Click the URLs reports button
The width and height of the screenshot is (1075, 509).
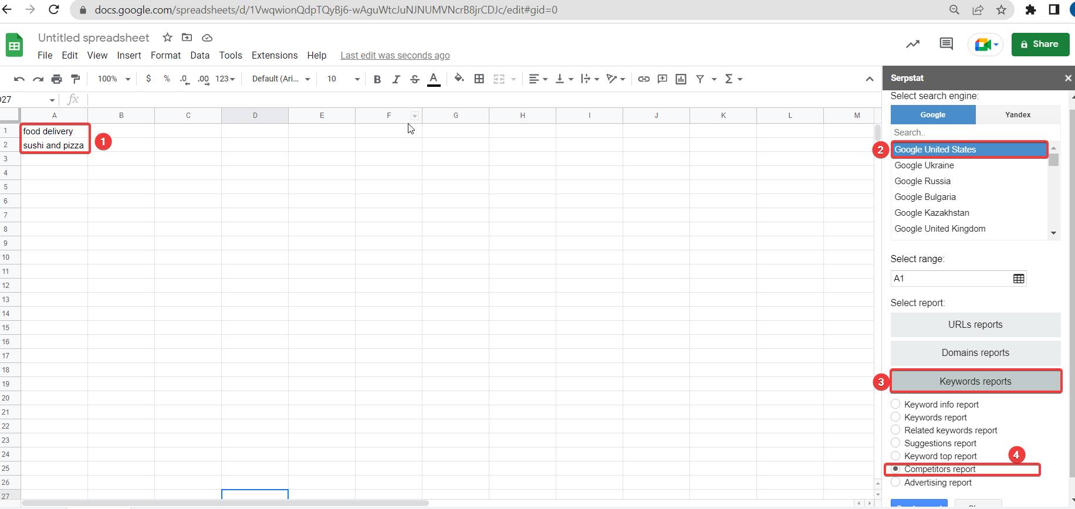point(975,324)
